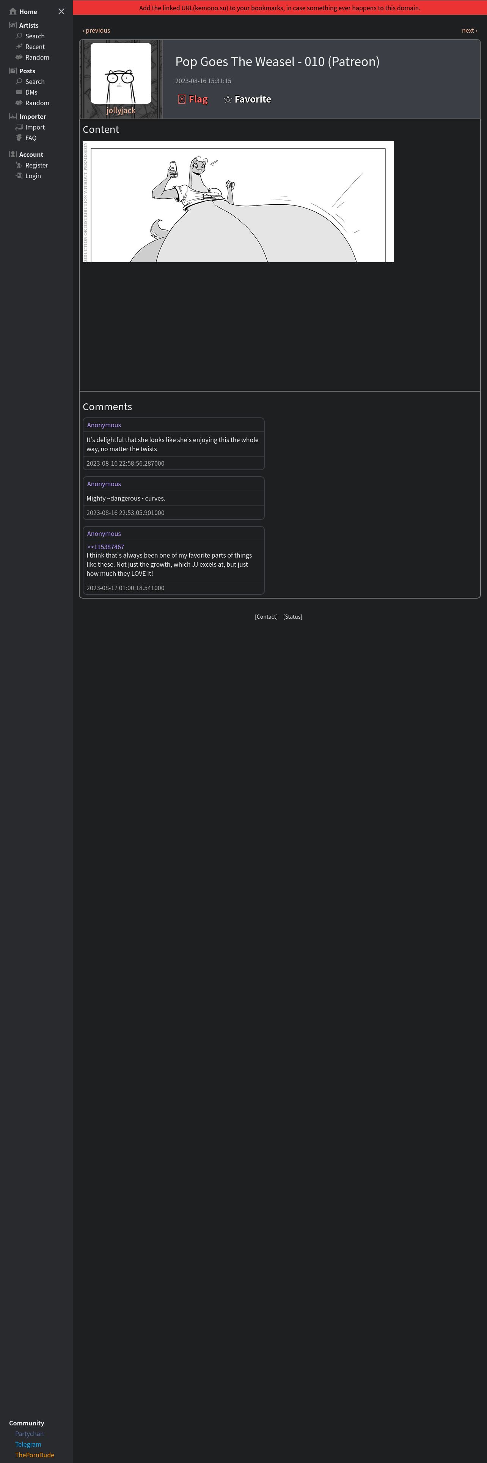Screen dimensions: 487x1463
Task: Open the Partychan community link
Action: click(30, 1433)
